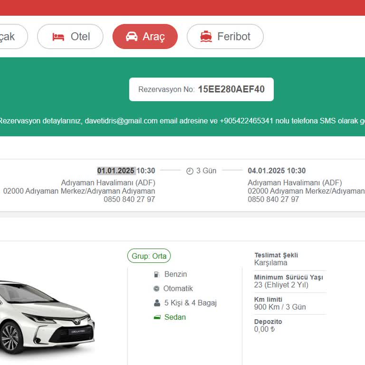Screen dimensions: 365x365
Task: Click the davetidris@gmail.com email address
Action: (121, 121)
